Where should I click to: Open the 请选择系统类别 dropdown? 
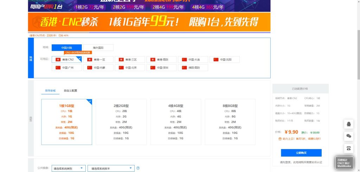point(68,168)
